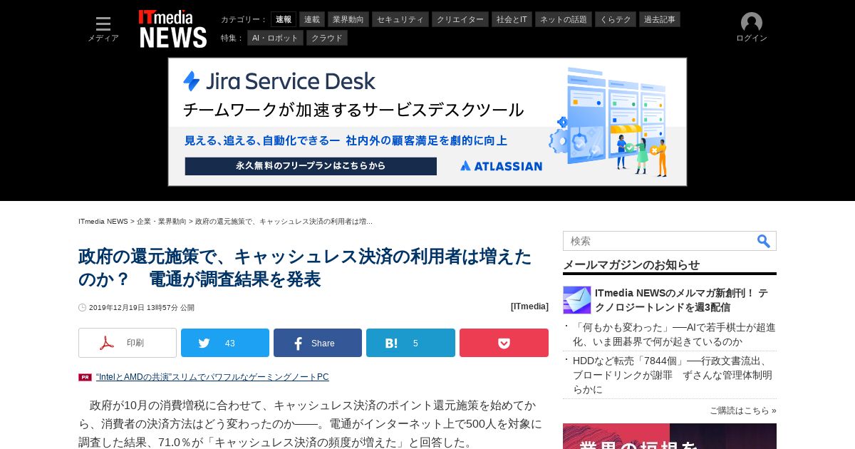Viewport: 855px width, 449px height.
Task: Click the Jira Service Desk logo in ad
Action: pos(279,81)
